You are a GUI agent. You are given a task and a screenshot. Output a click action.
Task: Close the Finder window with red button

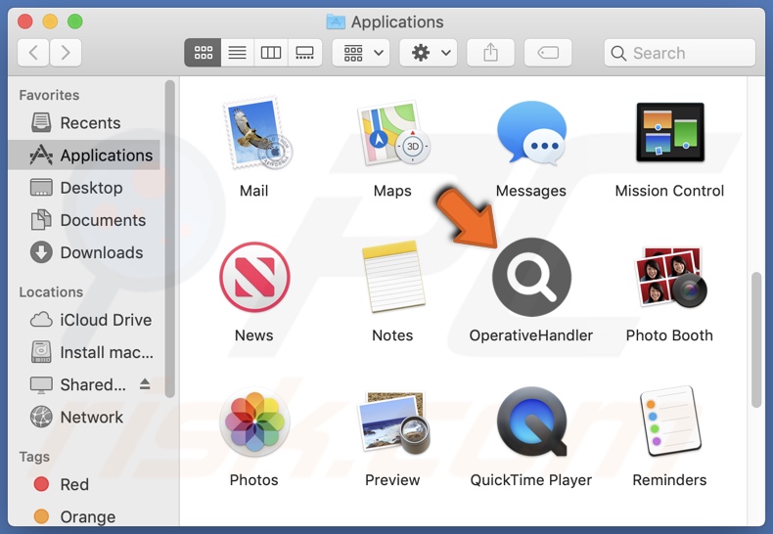click(24, 22)
